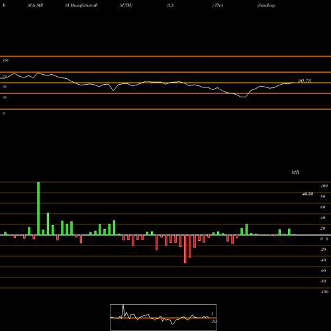Click the 'SI MunafaSutraR' header text

(81, 5)
